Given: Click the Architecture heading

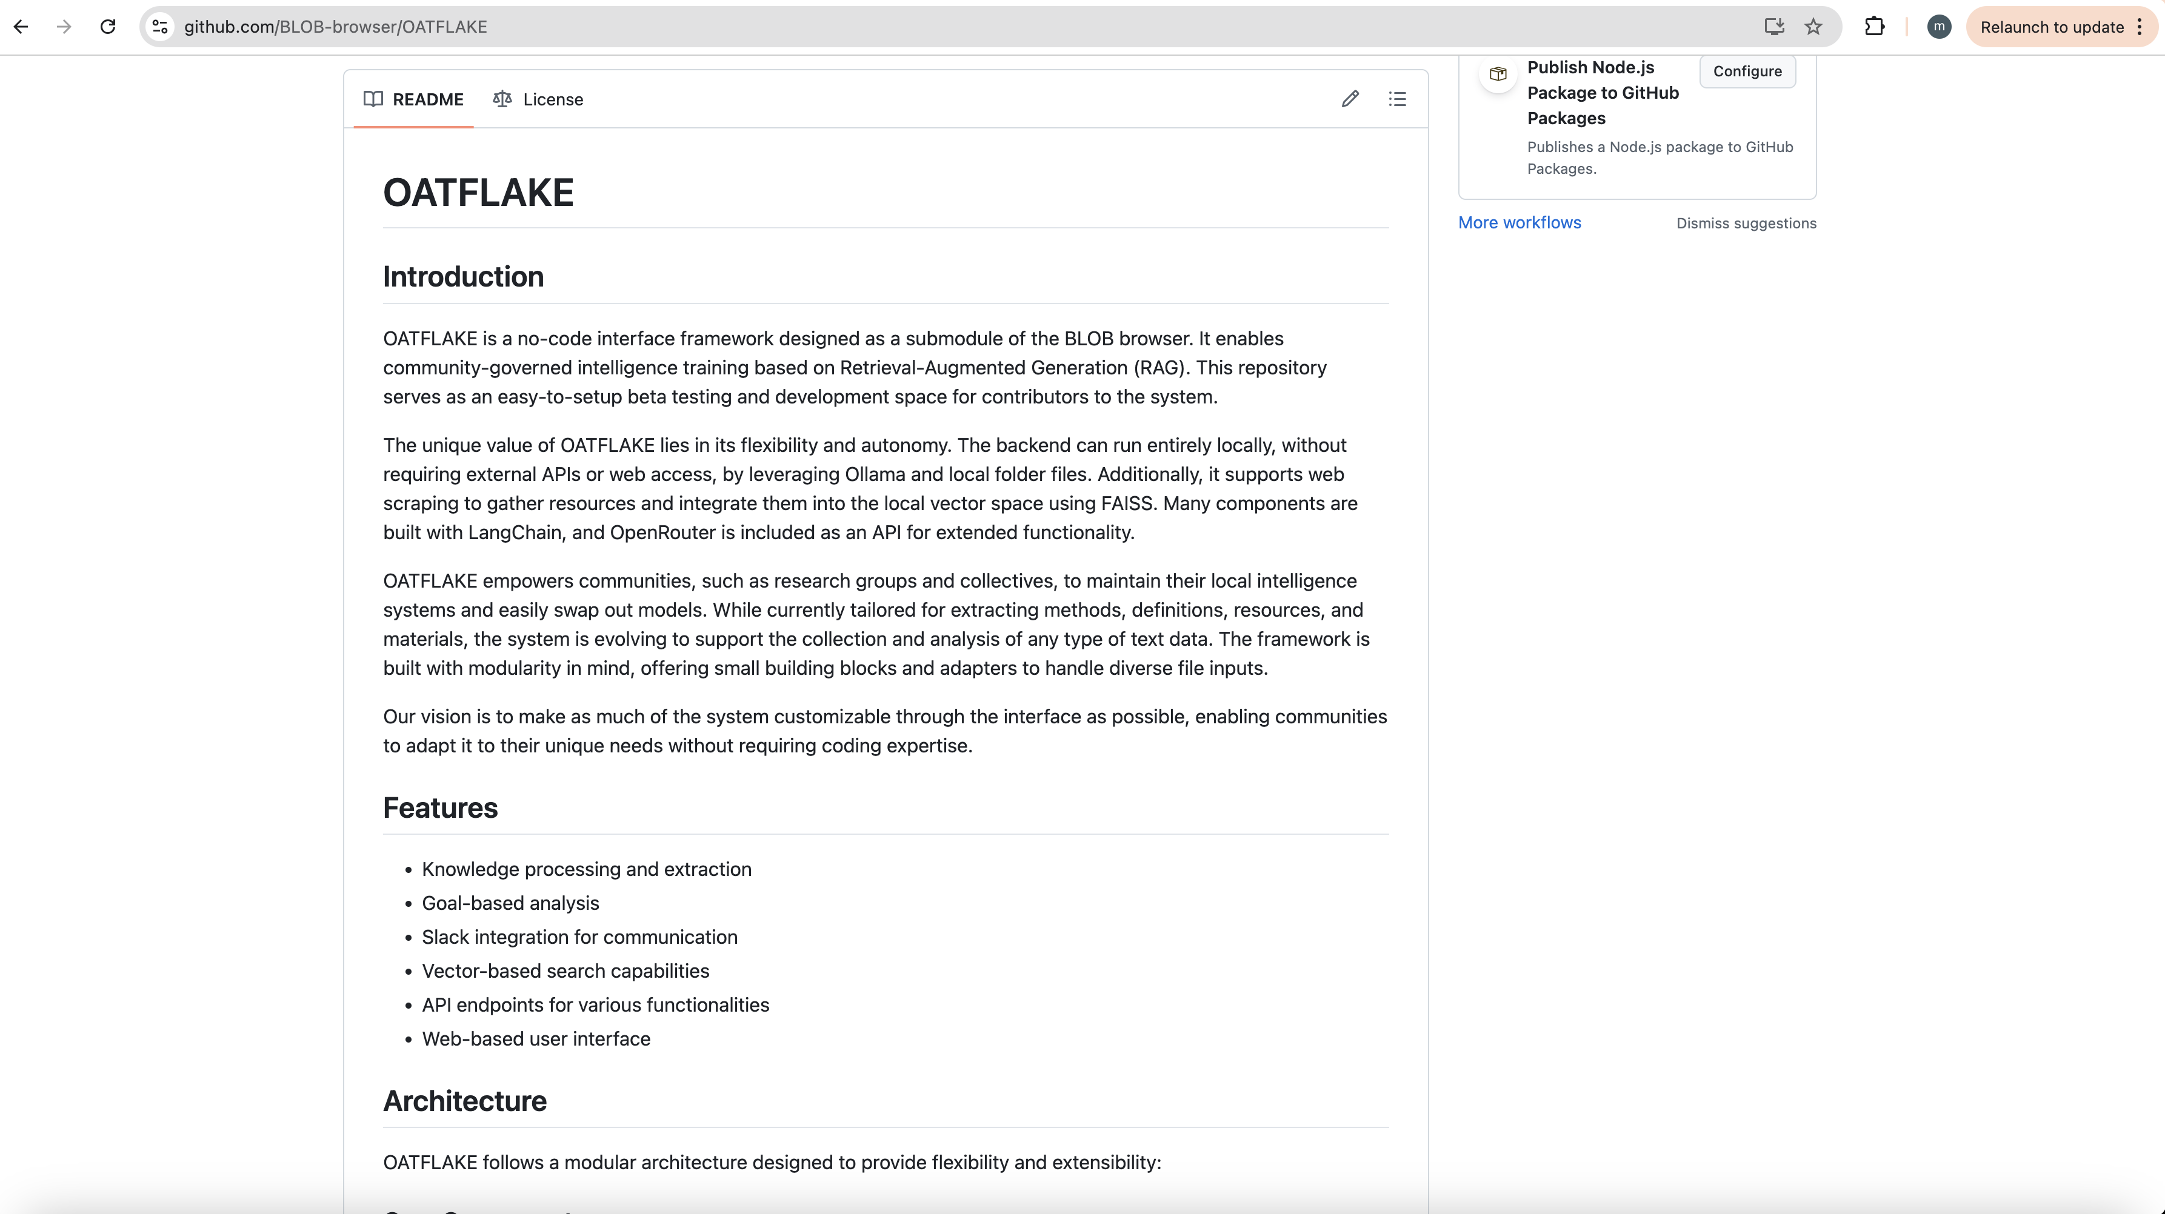Looking at the screenshot, I should coord(465,1101).
